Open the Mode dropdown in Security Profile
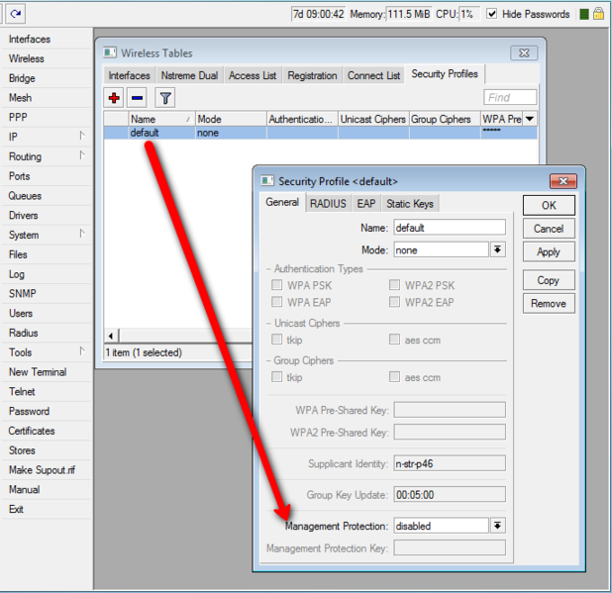The height and width of the screenshot is (593, 612). click(x=498, y=250)
